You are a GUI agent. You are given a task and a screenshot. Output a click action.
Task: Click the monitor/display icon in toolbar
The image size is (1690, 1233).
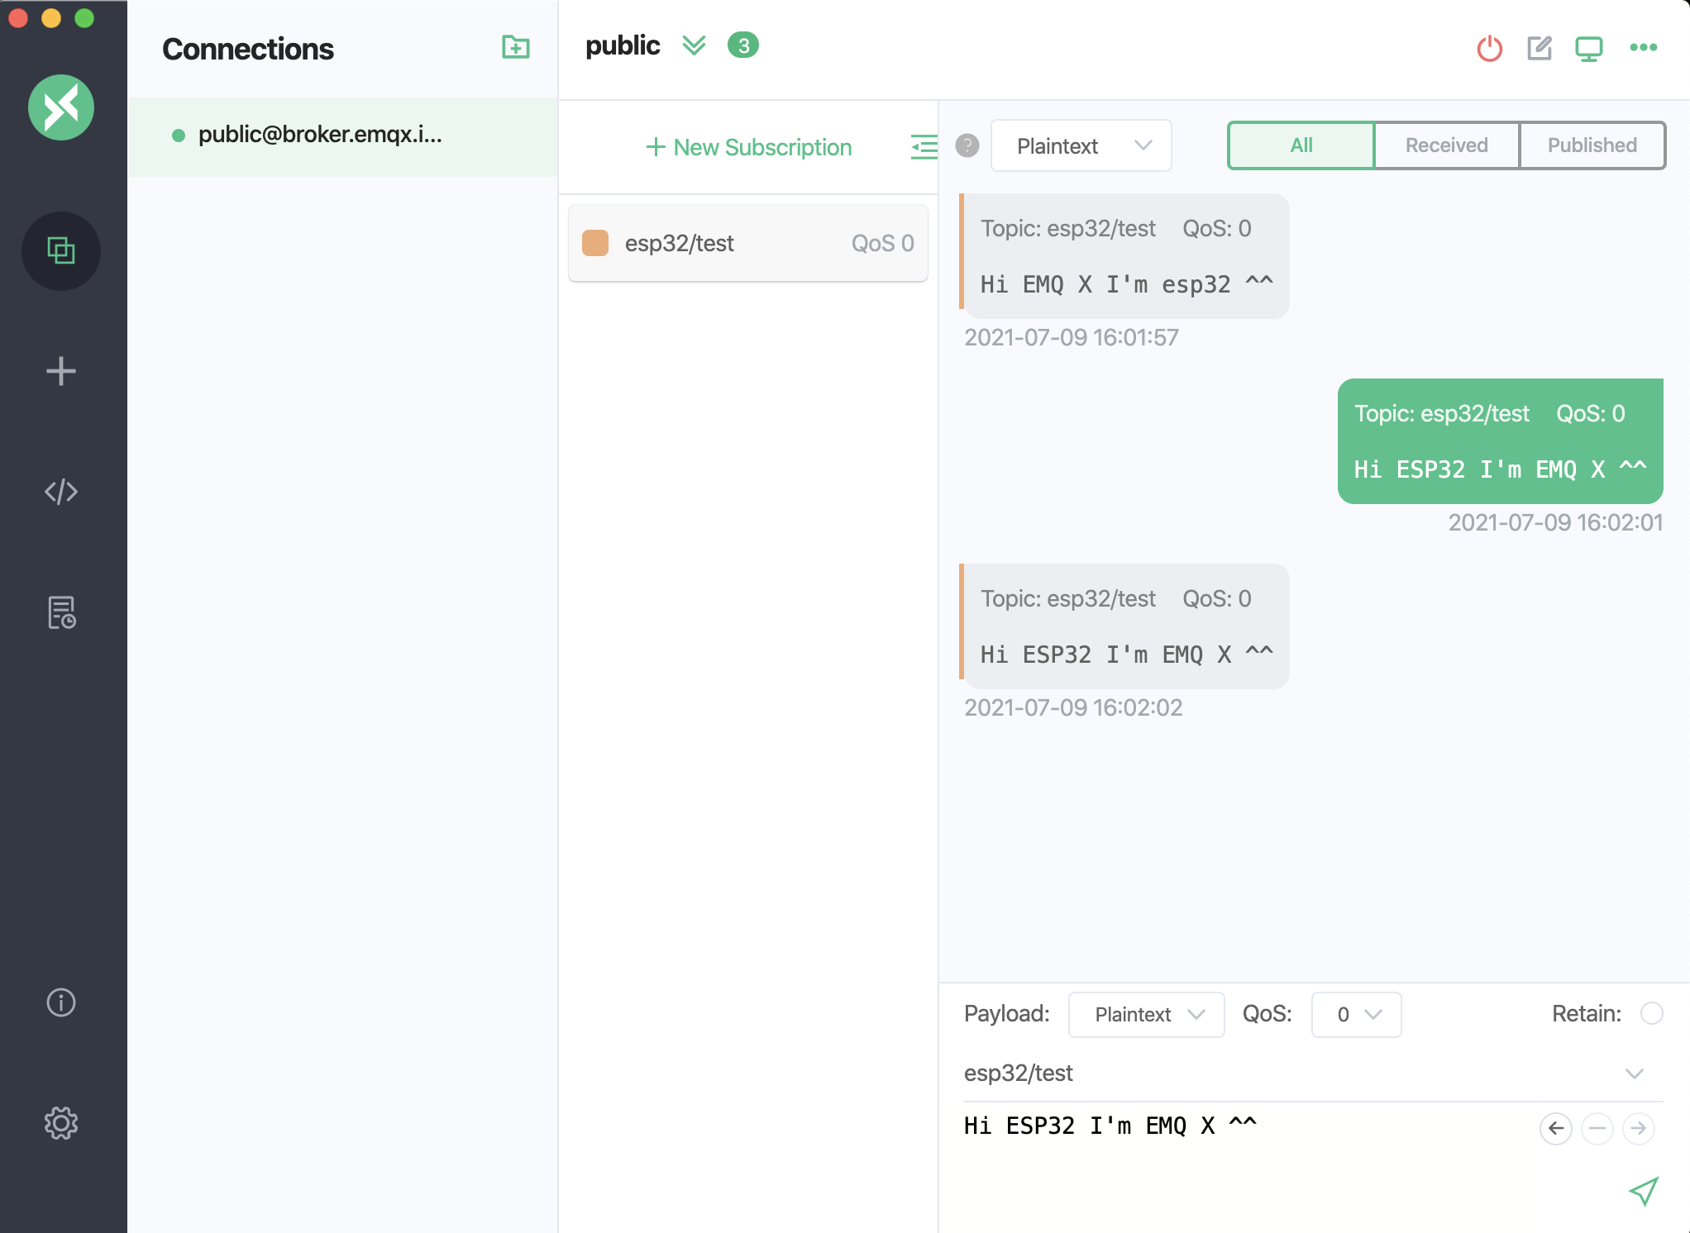pyautogui.click(x=1589, y=47)
